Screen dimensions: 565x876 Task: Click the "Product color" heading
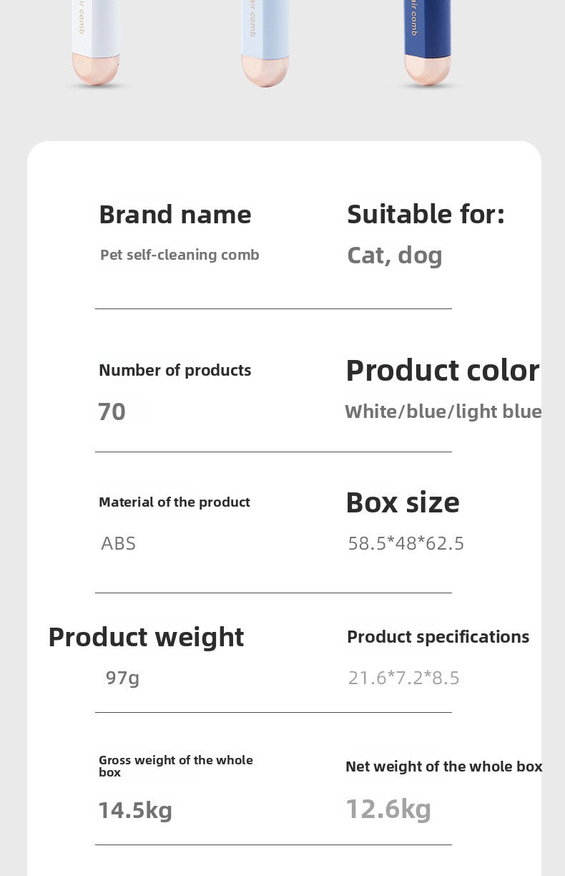click(x=443, y=370)
